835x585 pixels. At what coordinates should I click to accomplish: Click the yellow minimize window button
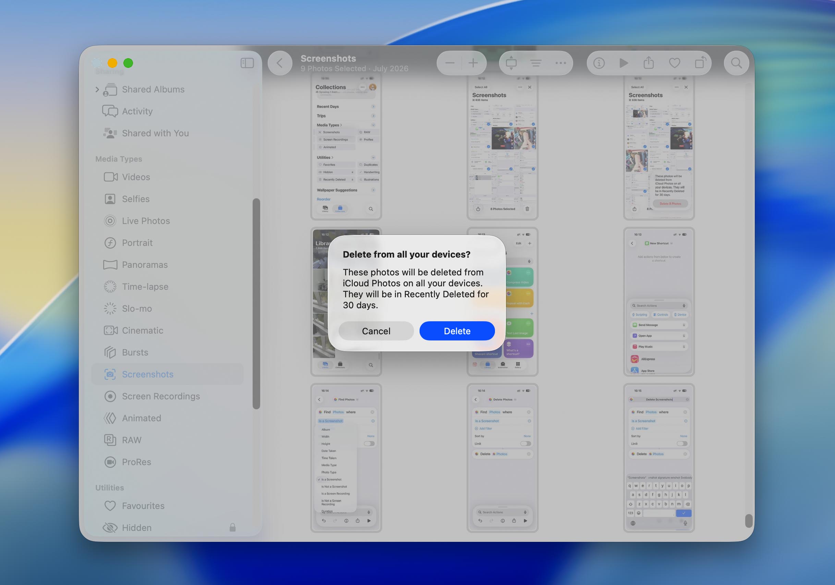(112, 63)
